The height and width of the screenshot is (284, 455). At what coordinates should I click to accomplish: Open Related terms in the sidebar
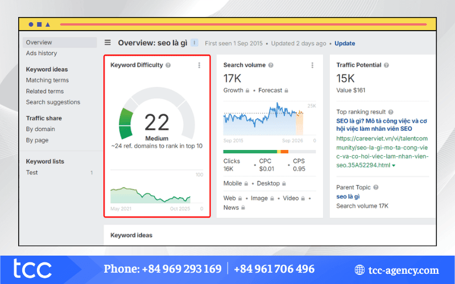(45, 91)
